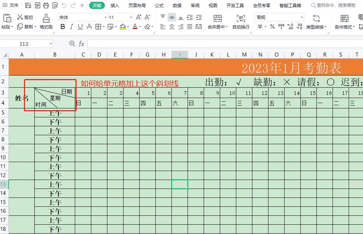Click the Paste clipboard icon
The image size is (363, 234).
point(7,18)
